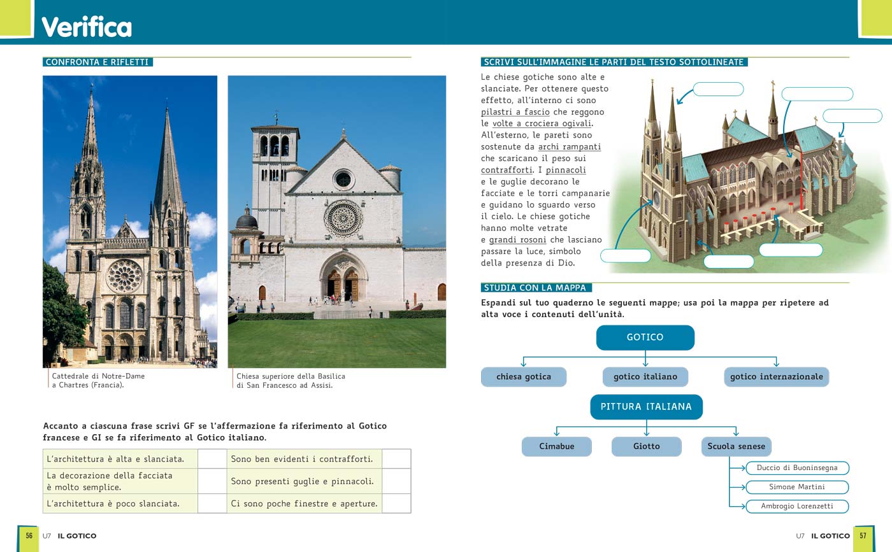The image size is (892, 552).
Task: Click the GF/GI instruction starting 'Accanto a ciascuna frase'
Action: point(215,432)
